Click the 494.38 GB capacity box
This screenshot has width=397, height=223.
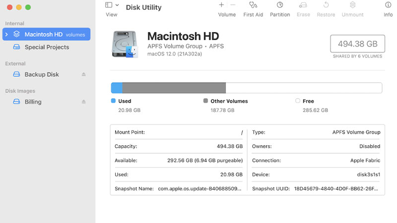[x=357, y=44]
